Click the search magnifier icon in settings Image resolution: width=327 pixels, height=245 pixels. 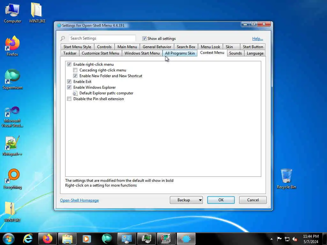tap(63, 39)
